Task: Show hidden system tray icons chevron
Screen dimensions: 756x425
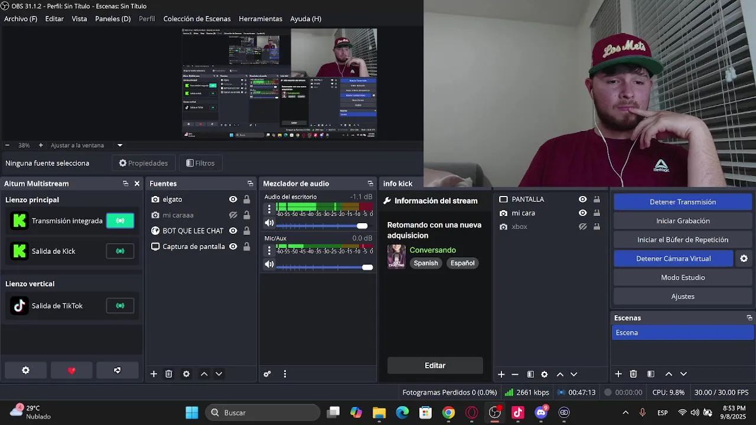Action: [625, 413]
